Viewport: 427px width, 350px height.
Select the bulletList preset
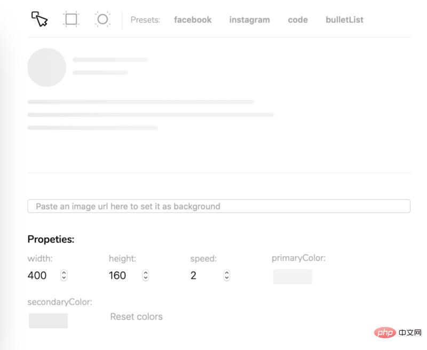(344, 20)
